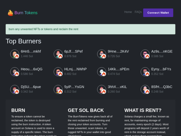
Task: Click the 0.260 Sol amount
Action: coord(114,92)
